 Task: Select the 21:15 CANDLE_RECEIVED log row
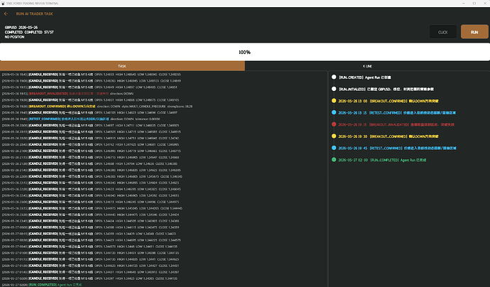pos(91,157)
